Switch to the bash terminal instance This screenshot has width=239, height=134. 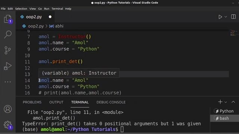pyautogui.click(x=224, y=118)
